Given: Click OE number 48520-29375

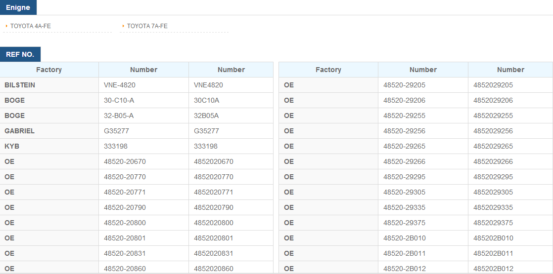Looking at the screenshot, I should [405, 223].
